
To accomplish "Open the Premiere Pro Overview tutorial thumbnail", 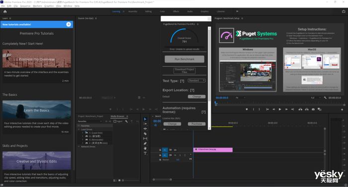I will click(x=37, y=58).
